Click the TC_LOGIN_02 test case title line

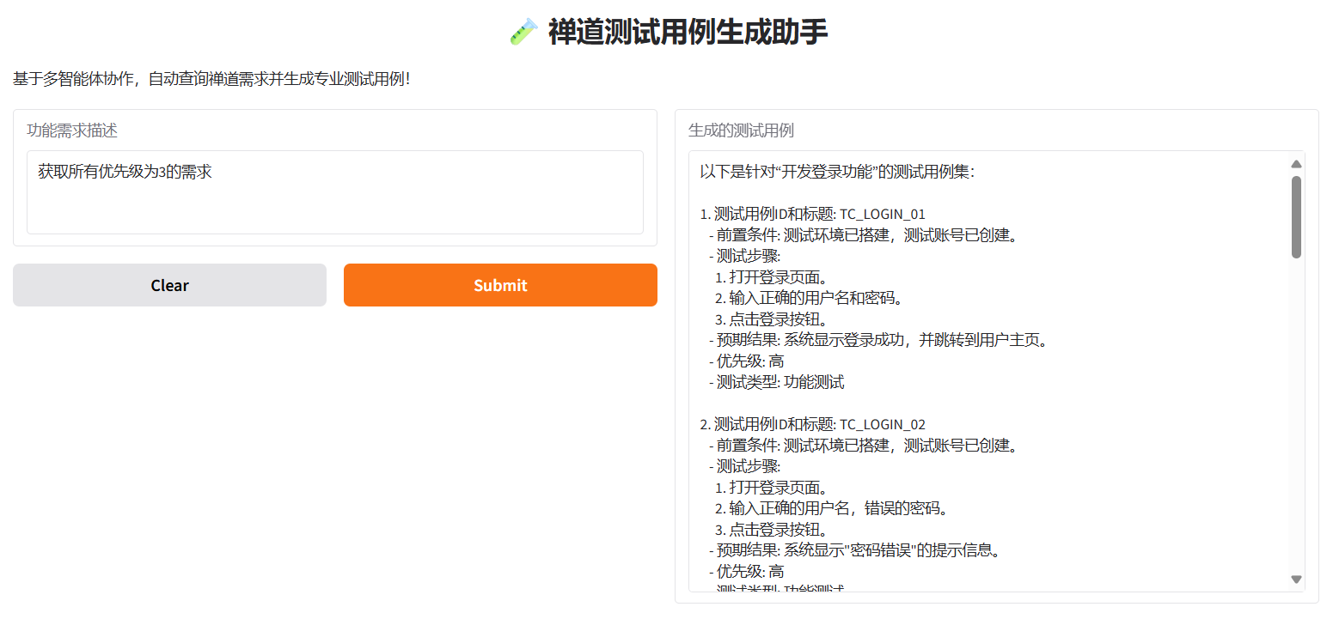(x=812, y=424)
